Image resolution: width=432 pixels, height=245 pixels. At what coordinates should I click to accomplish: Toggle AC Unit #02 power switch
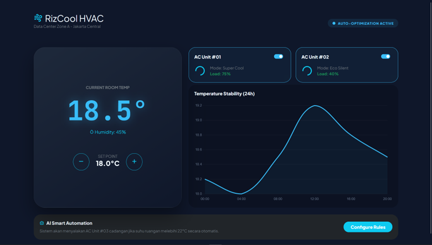coord(385,56)
